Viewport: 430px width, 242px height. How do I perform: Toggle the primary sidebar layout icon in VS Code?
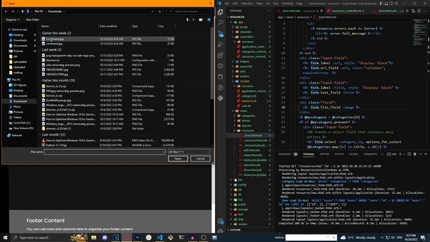tap(381, 3)
